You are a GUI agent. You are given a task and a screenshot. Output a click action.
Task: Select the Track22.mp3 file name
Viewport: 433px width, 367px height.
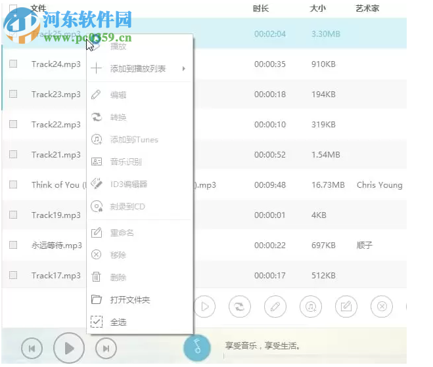coord(56,125)
